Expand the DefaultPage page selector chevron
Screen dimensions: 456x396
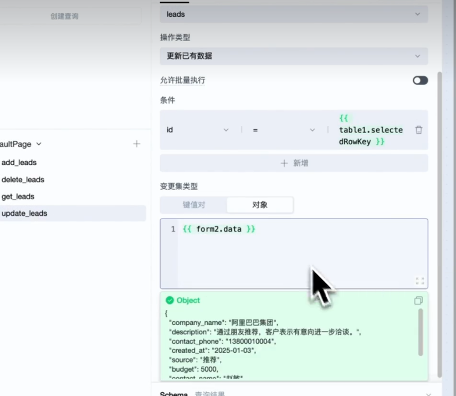tap(39, 144)
